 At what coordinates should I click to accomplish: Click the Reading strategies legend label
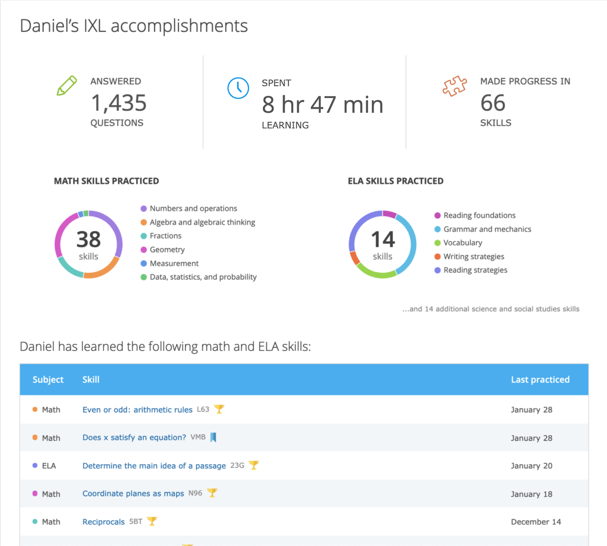coord(475,270)
